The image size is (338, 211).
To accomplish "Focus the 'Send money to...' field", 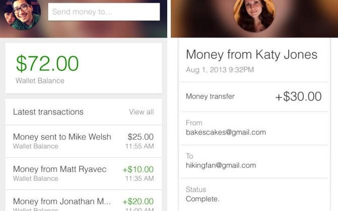I will (104, 12).
